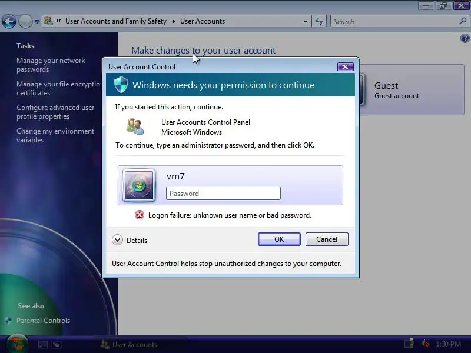Click the Make changes to your user account heading

pyautogui.click(x=203, y=51)
